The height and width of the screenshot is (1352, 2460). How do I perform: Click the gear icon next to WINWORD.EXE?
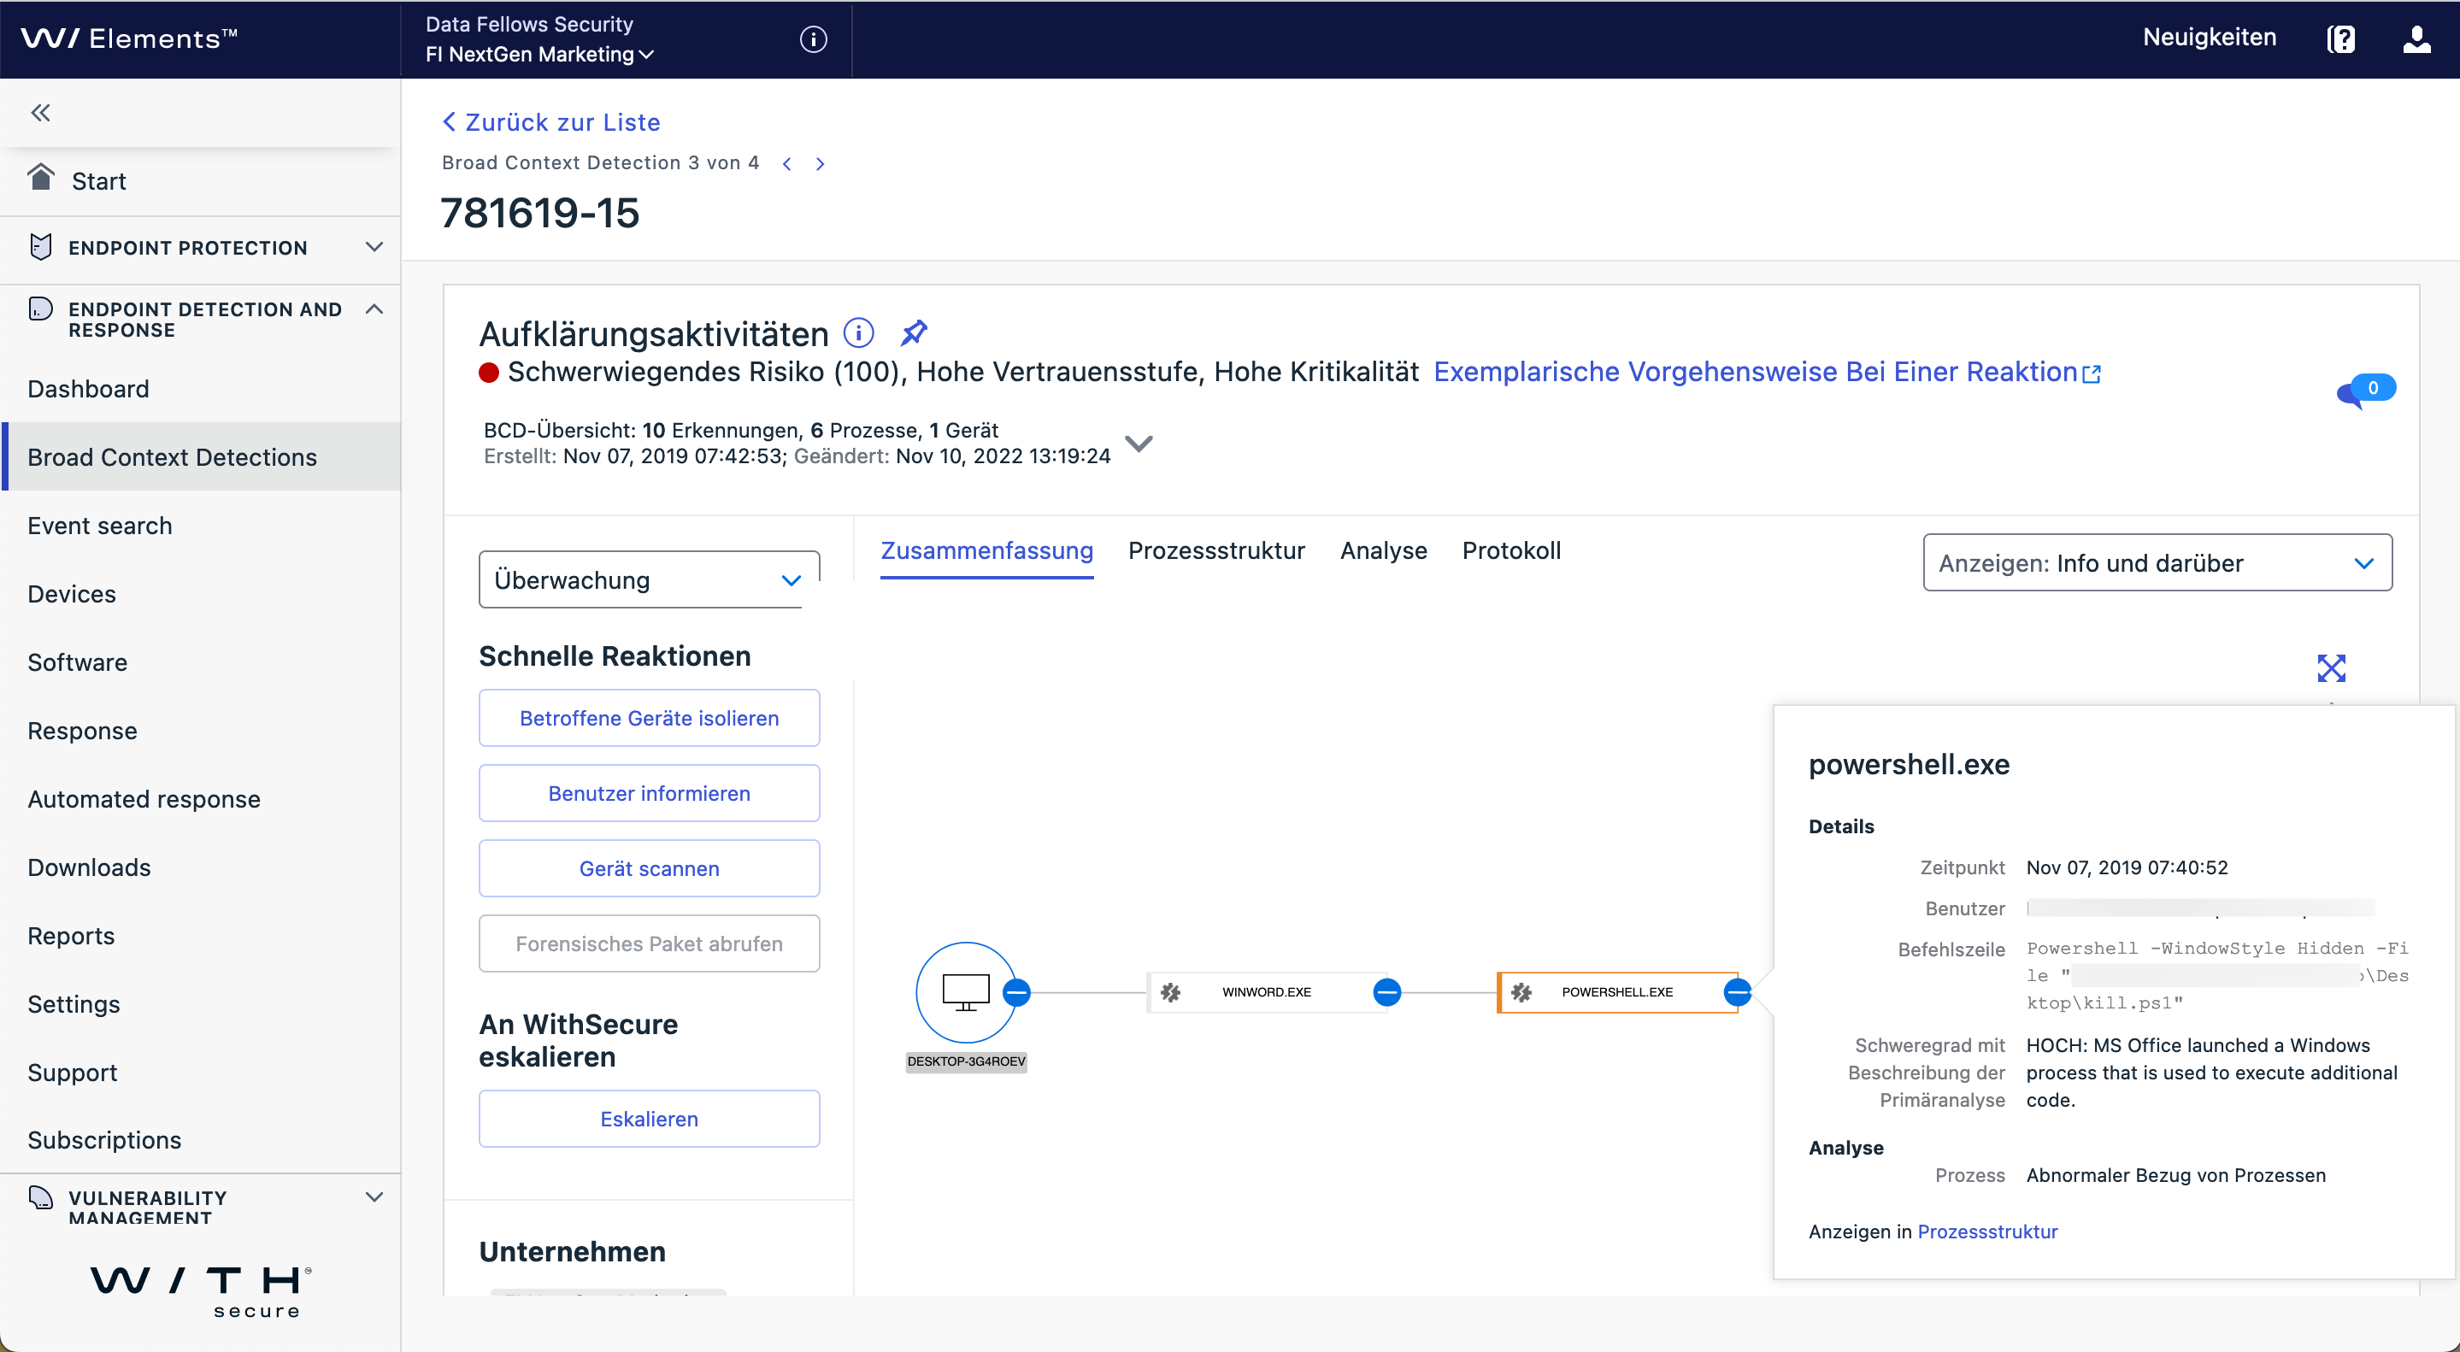coord(1170,990)
